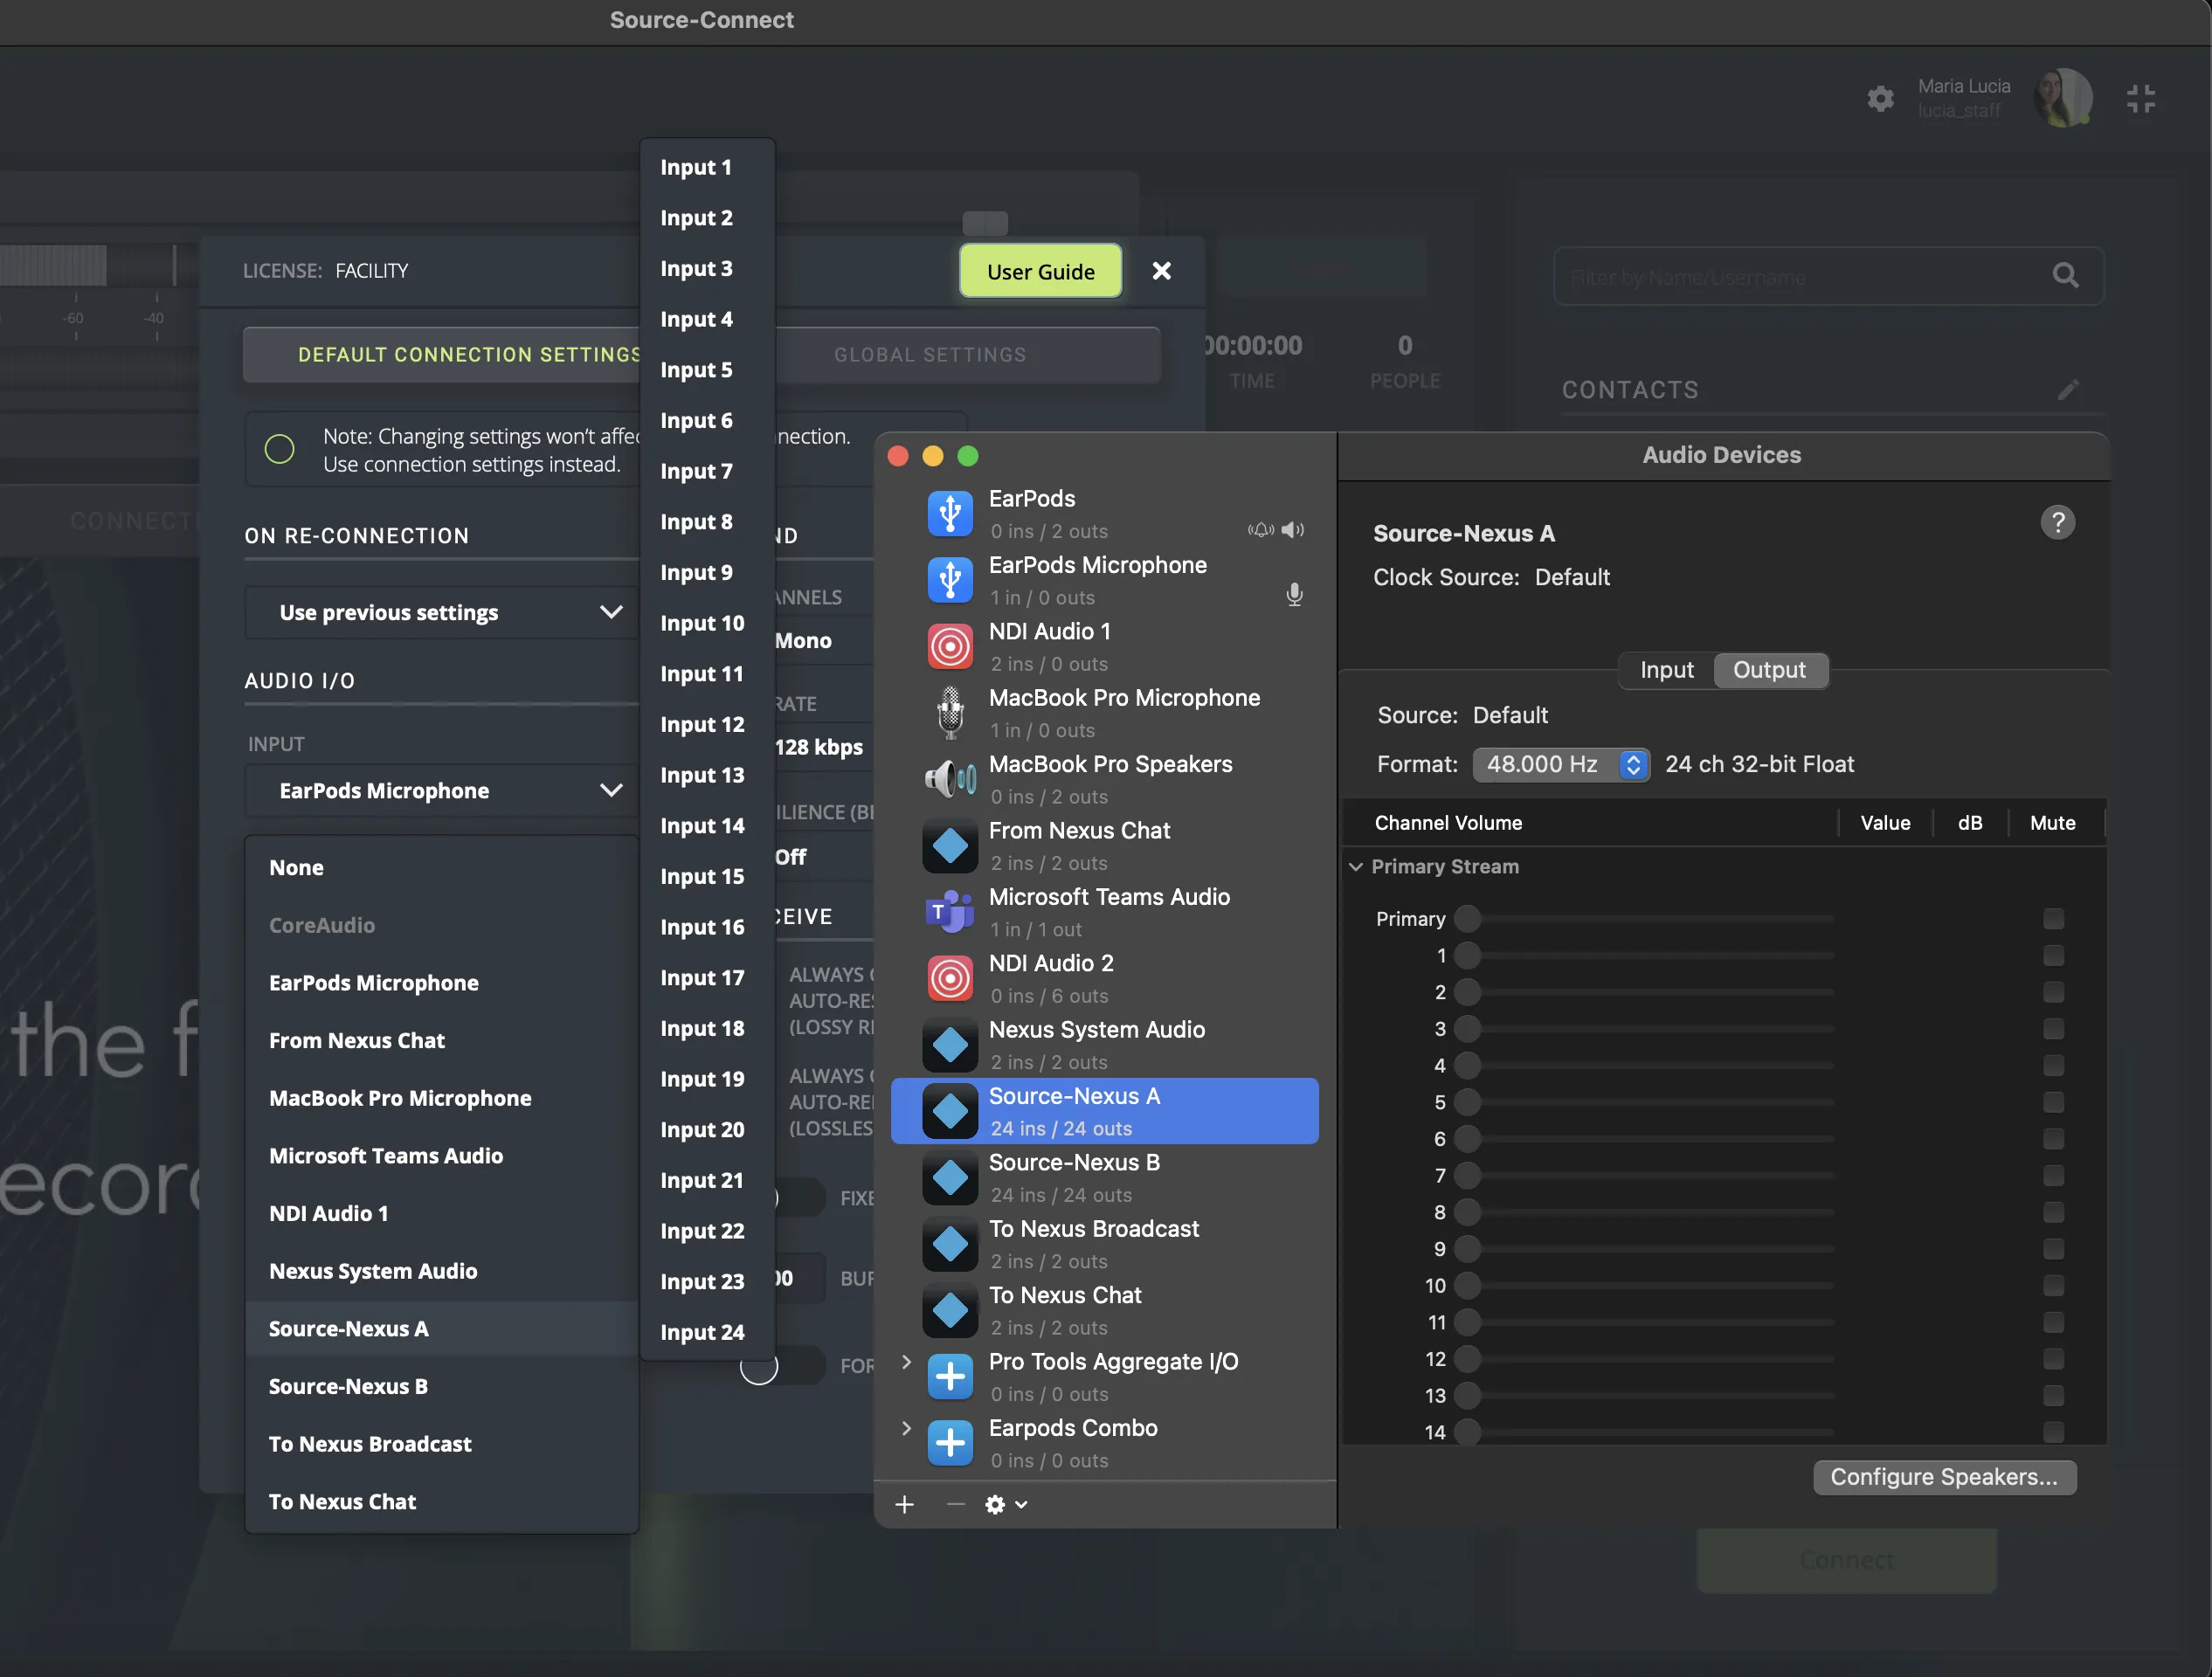Viewport: 2212px width, 1677px height.
Task: Click To Nexus Broadcast device icon
Action: (x=950, y=1244)
